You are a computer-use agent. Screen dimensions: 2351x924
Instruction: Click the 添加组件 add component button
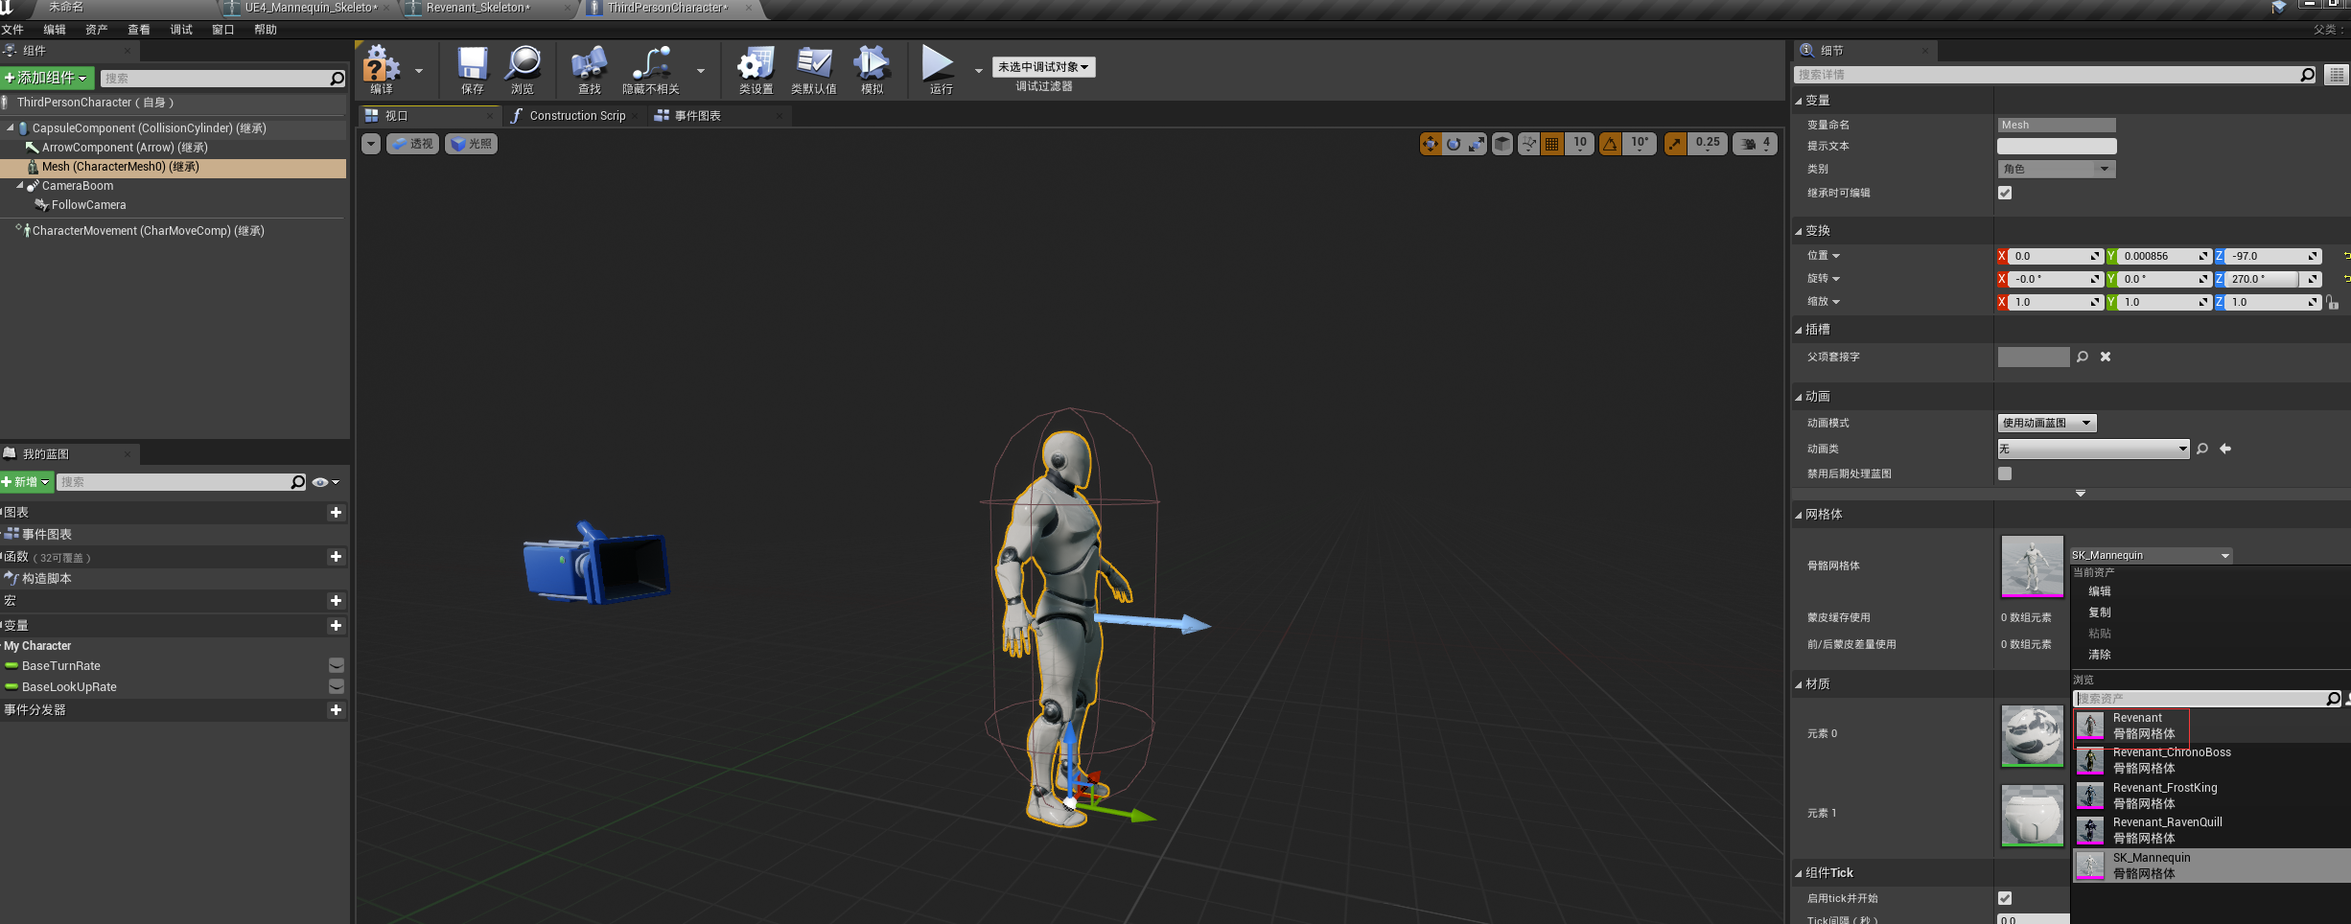coord(47,78)
